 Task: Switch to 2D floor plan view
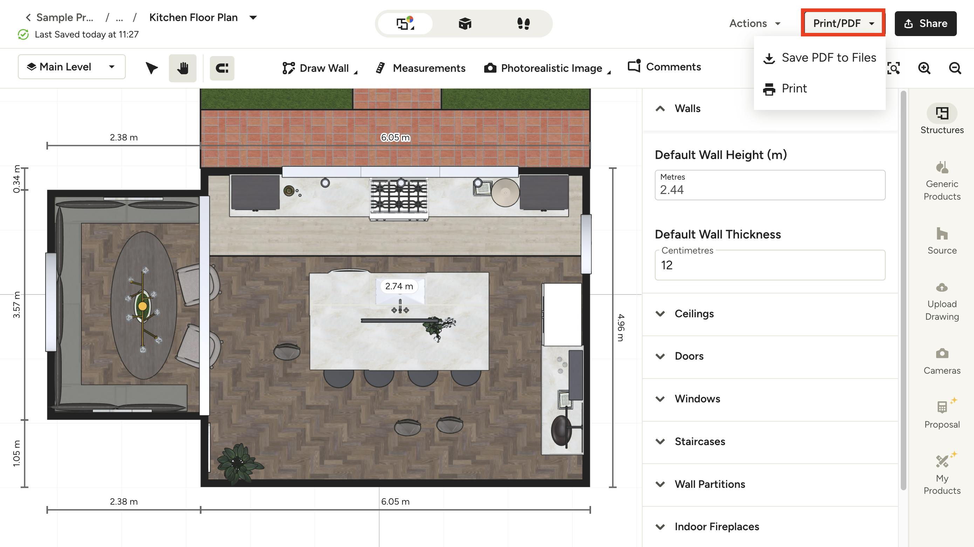click(x=405, y=23)
